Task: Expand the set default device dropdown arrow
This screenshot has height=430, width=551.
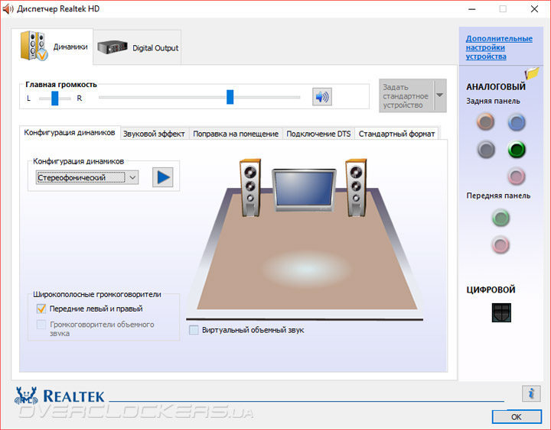Action: point(440,95)
